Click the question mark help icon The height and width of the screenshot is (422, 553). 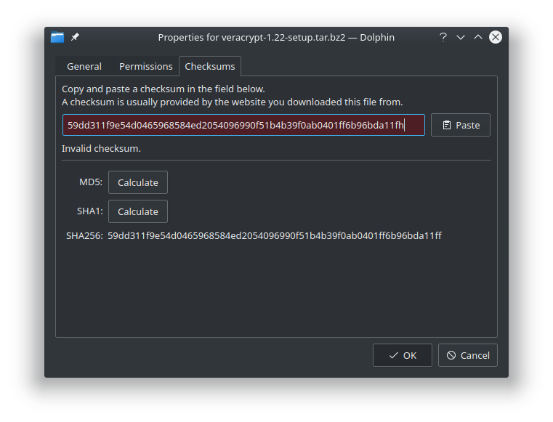point(443,37)
